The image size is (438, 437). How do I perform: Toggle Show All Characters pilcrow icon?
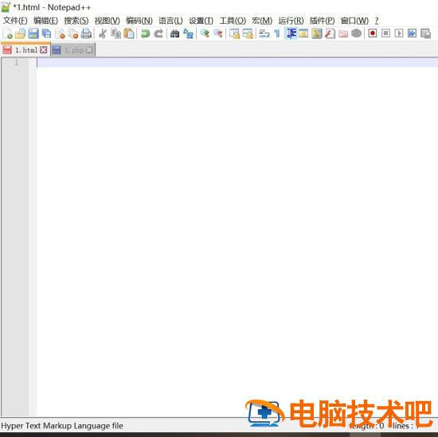point(277,33)
